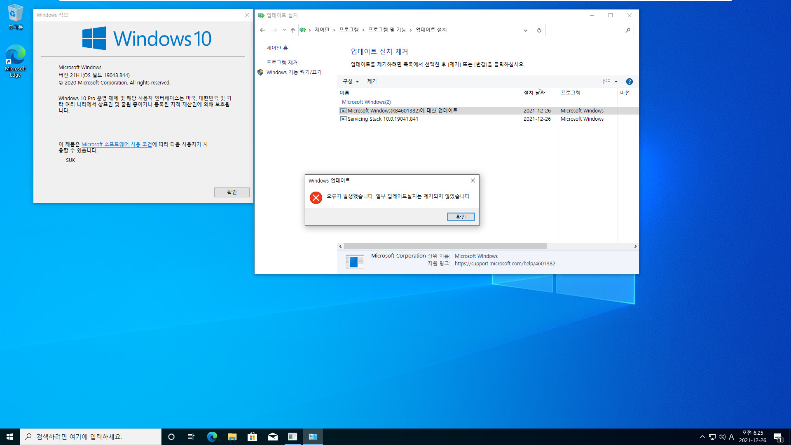Viewport: 791px width, 445px height.
Task: Expand the recent locations dropdown arrow
Action: 284,30
